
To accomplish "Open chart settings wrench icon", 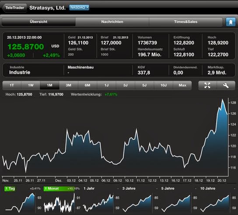I will click(226, 85).
